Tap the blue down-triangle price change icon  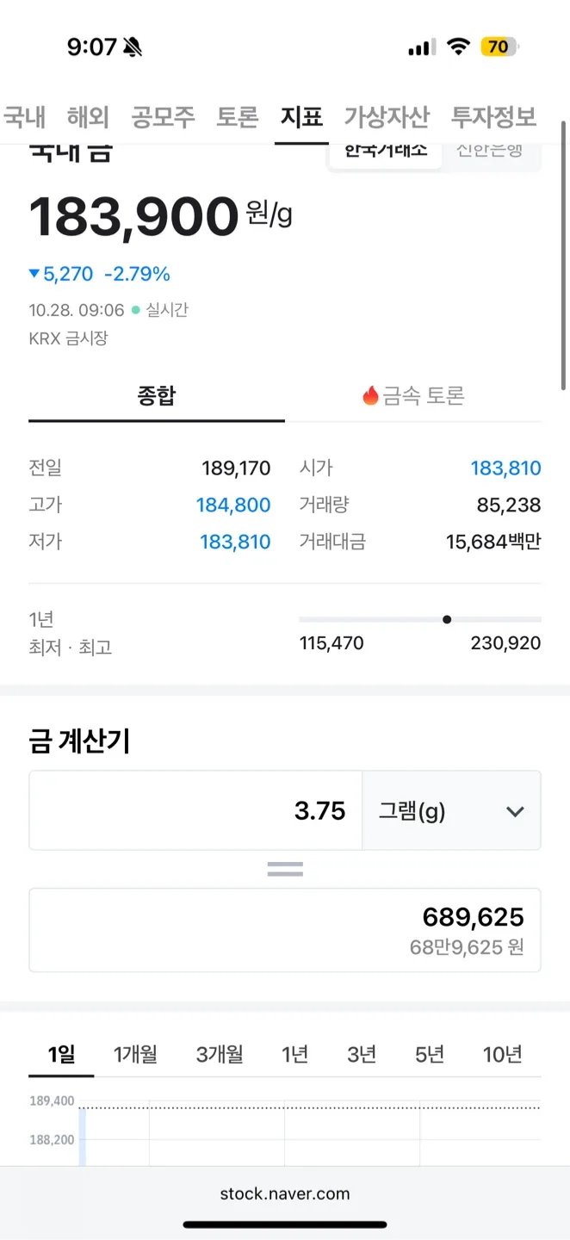(34, 274)
